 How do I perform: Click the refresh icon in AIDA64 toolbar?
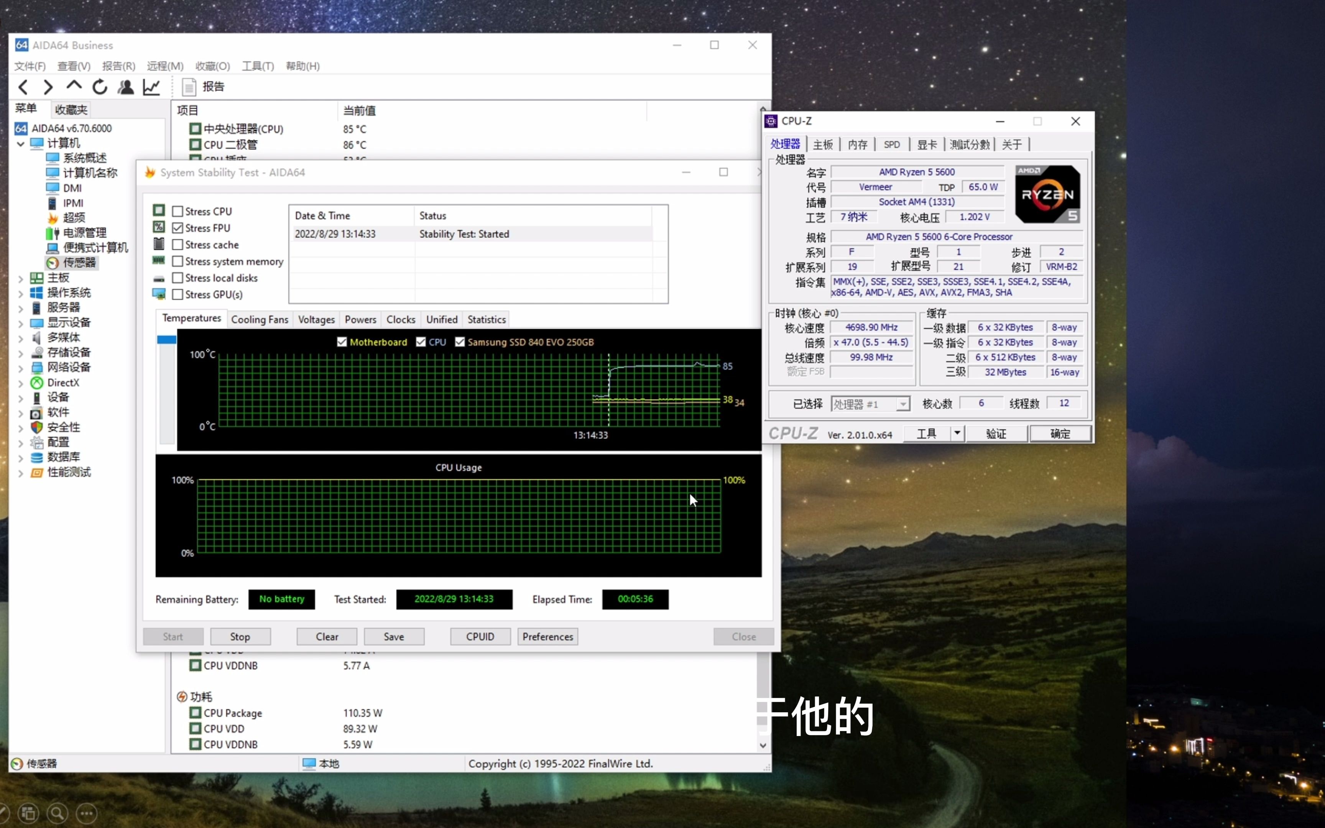click(100, 87)
